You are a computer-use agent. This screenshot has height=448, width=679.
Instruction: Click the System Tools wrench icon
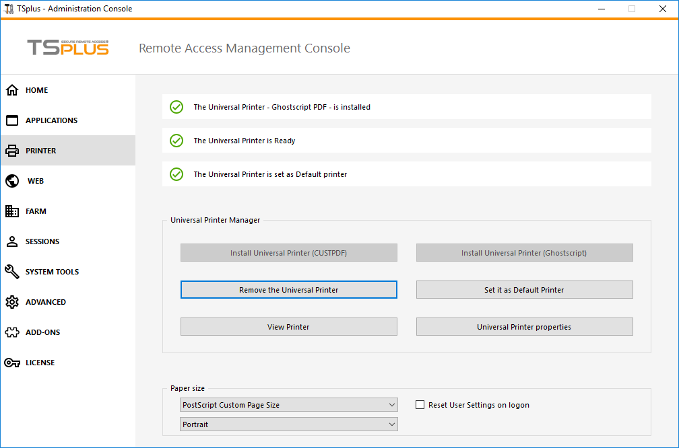point(11,271)
